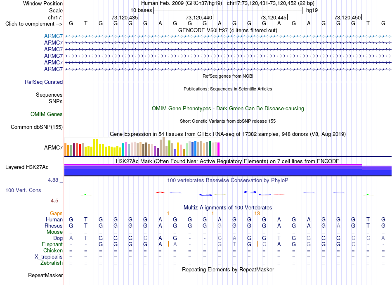Click 'Multiz Alignments of 100 Vertebrates' title
Screen dimensions: 392x285
pos(228,208)
